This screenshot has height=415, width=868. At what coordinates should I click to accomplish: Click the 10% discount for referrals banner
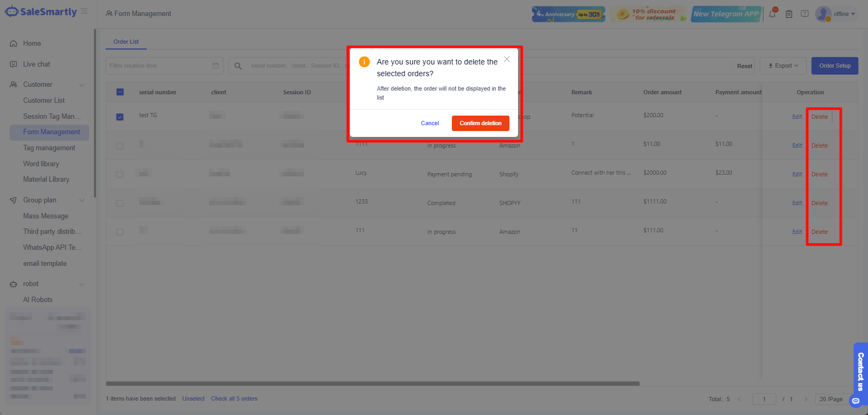click(649, 14)
